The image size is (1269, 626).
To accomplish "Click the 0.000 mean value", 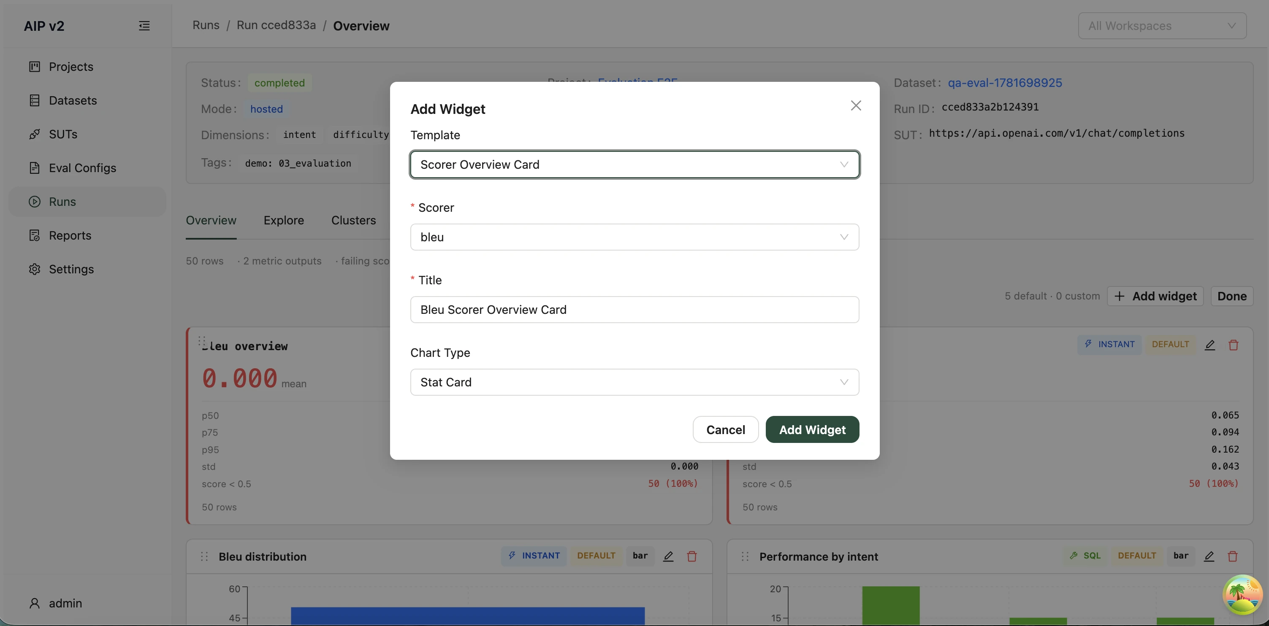I will [x=239, y=378].
